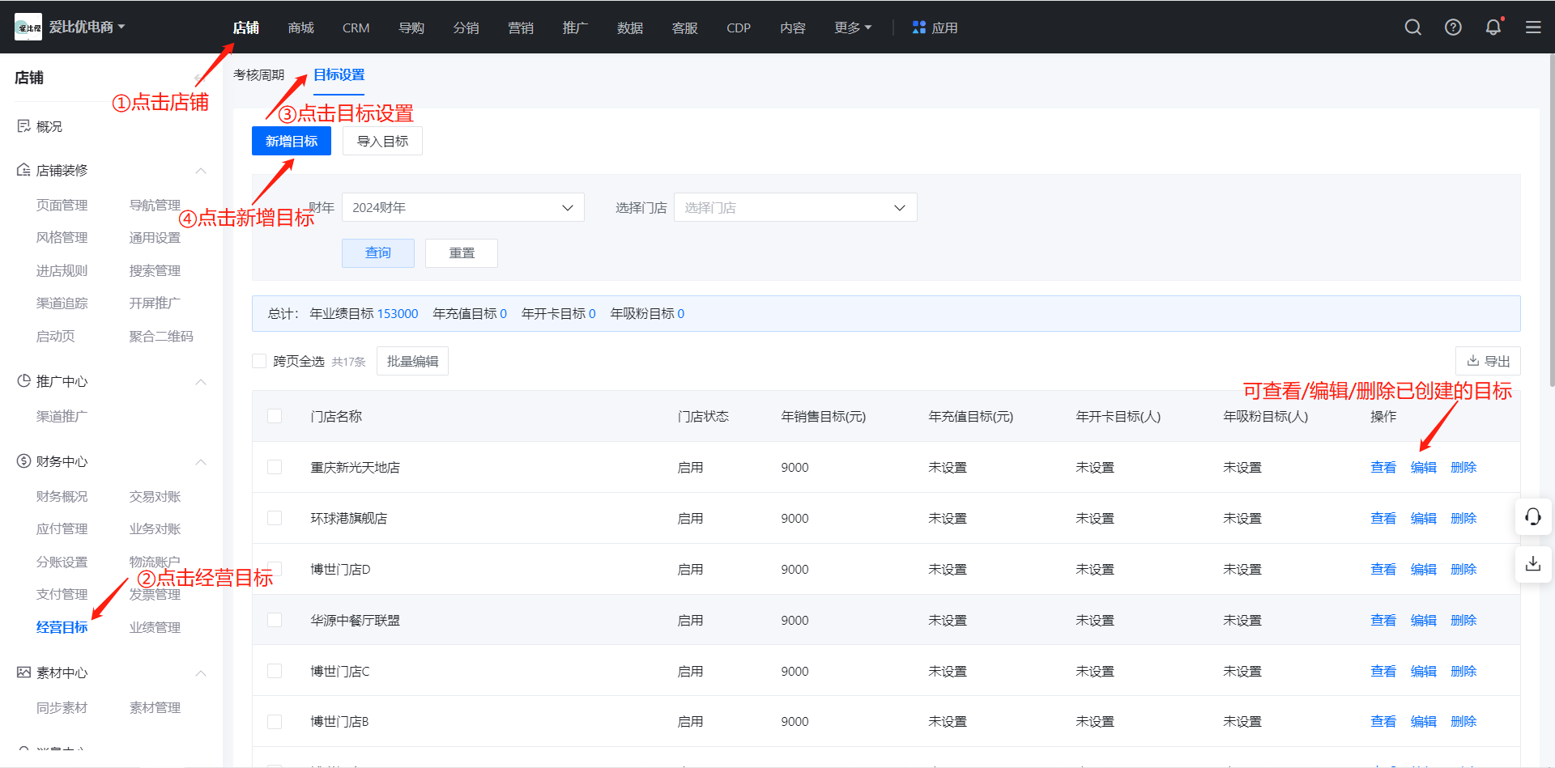The width and height of the screenshot is (1555, 768).
Task: Tick the table header select-all checkbox
Action: tap(275, 416)
